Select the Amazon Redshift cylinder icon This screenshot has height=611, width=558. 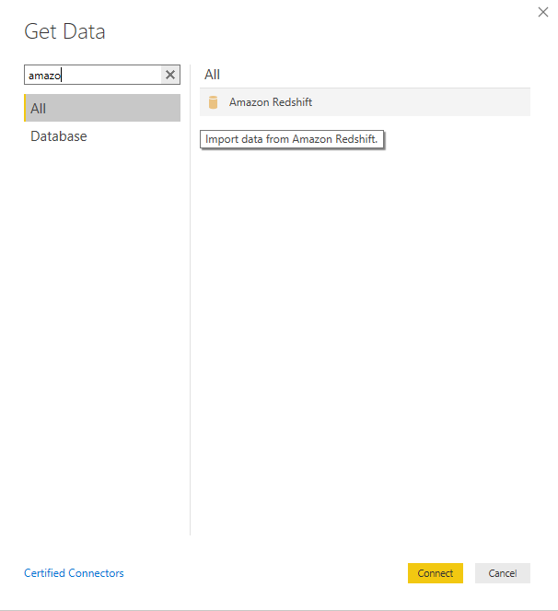pos(213,102)
